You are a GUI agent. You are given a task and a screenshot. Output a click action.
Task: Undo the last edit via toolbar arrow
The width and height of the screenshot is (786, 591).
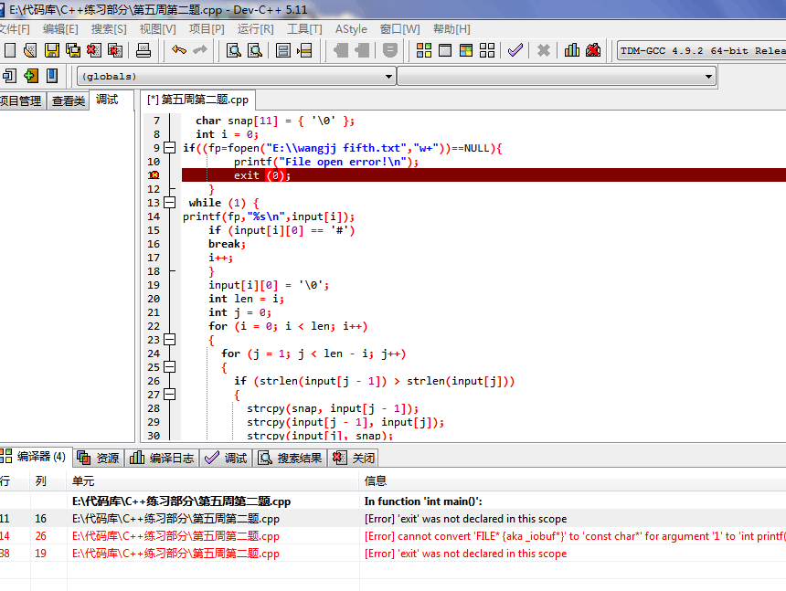coord(179,50)
